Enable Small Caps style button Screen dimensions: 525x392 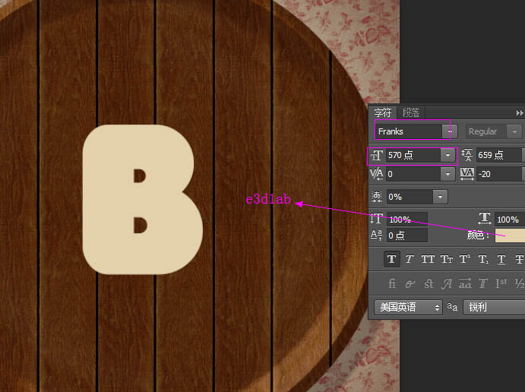coord(447,259)
